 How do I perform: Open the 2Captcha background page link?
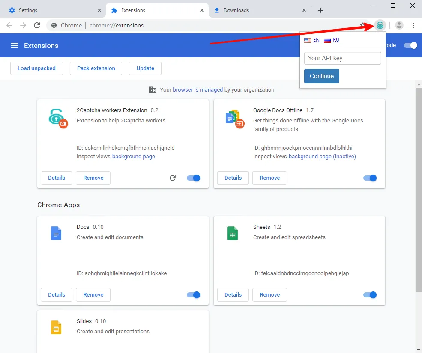click(134, 157)
